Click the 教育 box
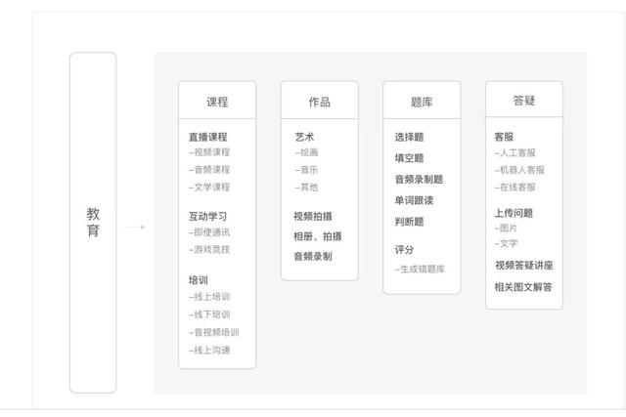 pyautogui.click(x=93, y=223)
